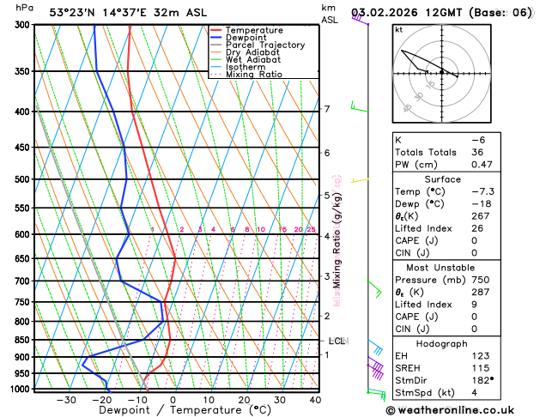Click the 650 pressure level label

pyautogui.click(x=24, y=258)
